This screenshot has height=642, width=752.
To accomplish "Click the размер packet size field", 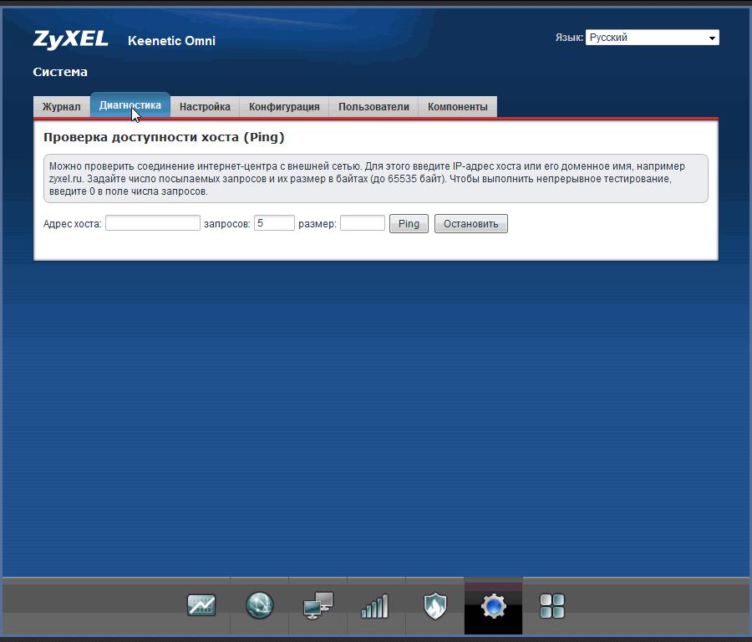I will click(x=362, y=223).
